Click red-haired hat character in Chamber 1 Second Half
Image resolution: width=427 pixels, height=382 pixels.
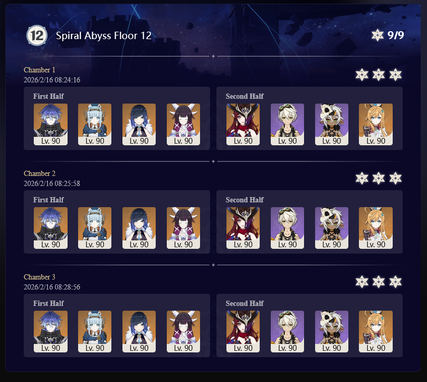pos(243,124)
